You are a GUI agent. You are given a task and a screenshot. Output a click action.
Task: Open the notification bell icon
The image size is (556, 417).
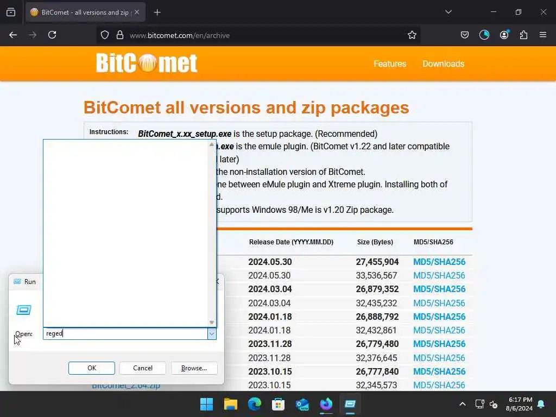tap(541, 404)
